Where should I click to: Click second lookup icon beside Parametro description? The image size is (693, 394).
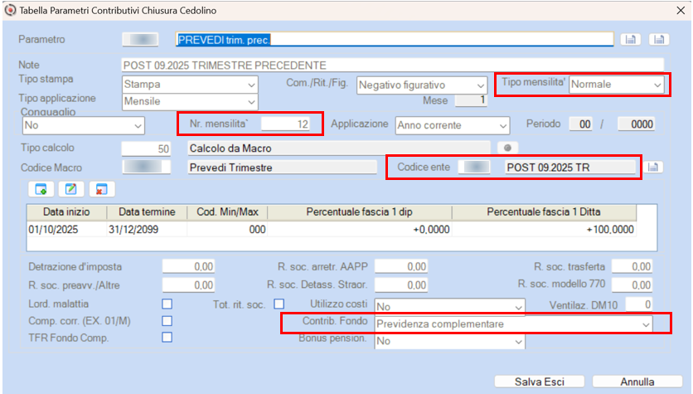(x=659, y=39)
